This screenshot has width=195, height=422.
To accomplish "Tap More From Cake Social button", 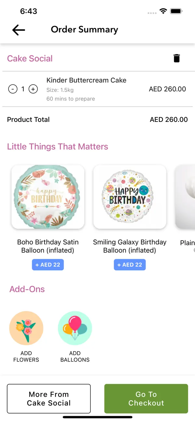I will coord(49,399).
